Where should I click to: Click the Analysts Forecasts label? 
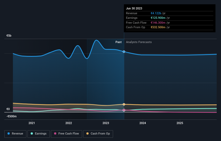click(139, 42)
